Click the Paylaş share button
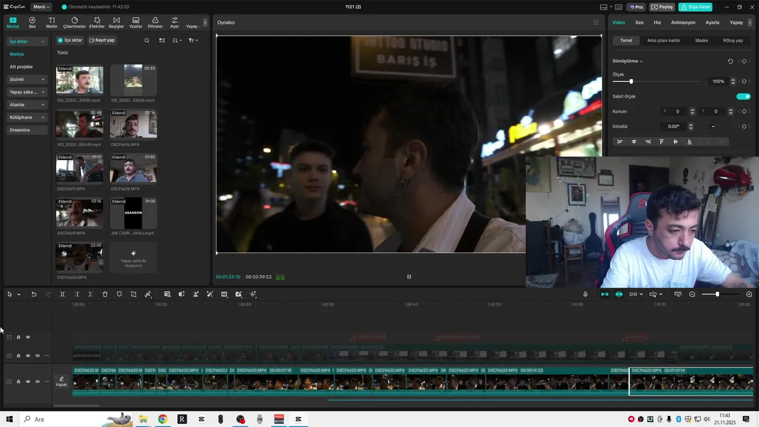The image size is (759, 427). 662,7
